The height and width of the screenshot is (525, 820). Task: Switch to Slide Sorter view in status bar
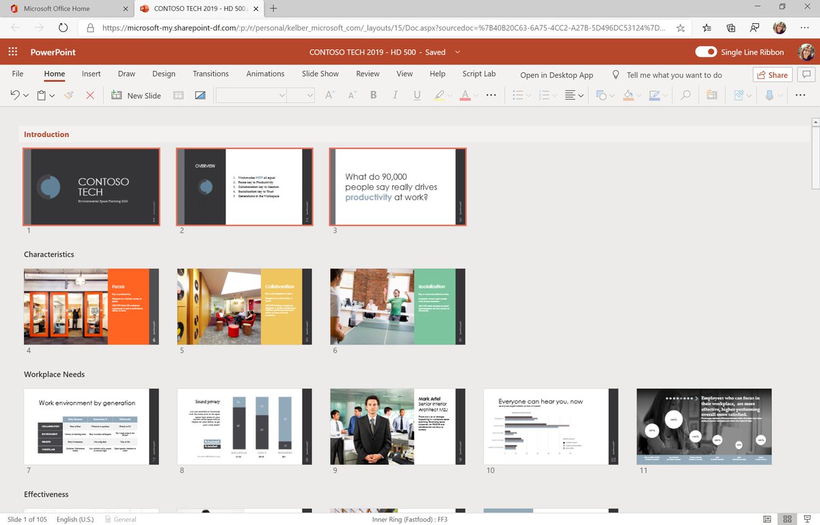pyautogui.click(x=787, y=519)
